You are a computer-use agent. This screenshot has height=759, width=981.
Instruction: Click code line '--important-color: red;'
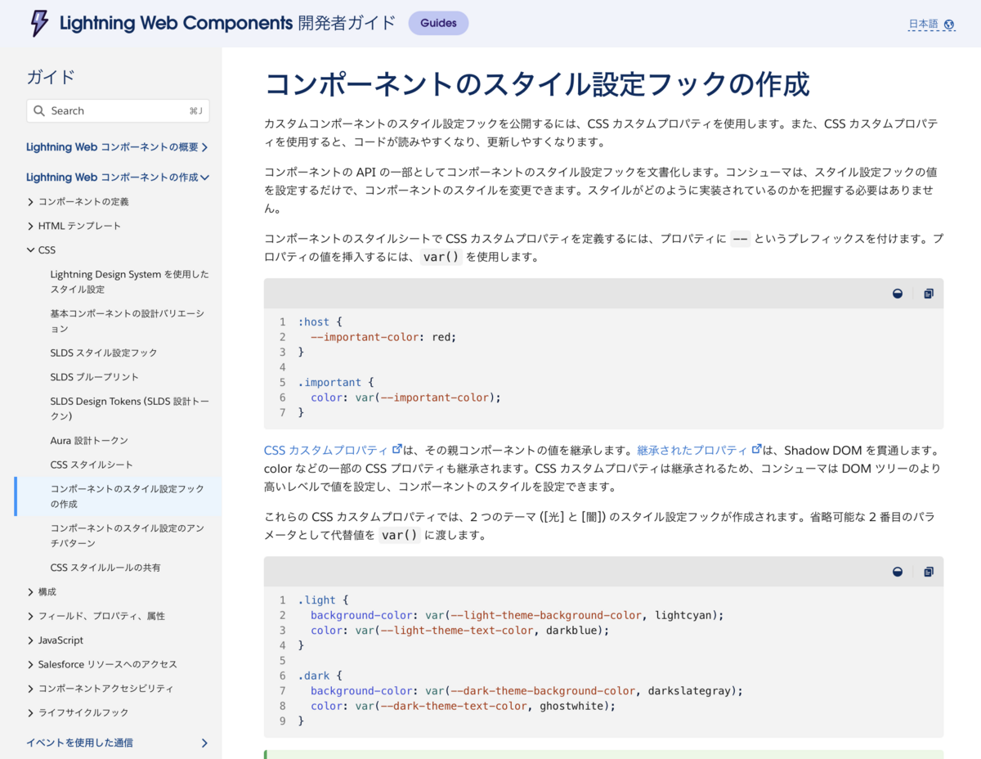tap(383, 337)
